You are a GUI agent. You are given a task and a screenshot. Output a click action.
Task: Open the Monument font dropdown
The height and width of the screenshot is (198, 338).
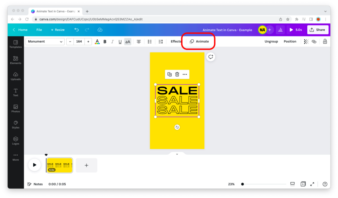pyautogui.click(x=45, y=42)
